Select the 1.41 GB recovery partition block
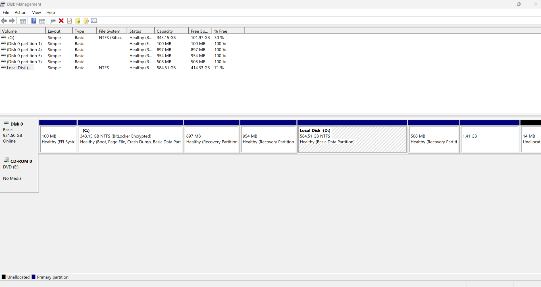541x287 pixels. click(490, 139)
